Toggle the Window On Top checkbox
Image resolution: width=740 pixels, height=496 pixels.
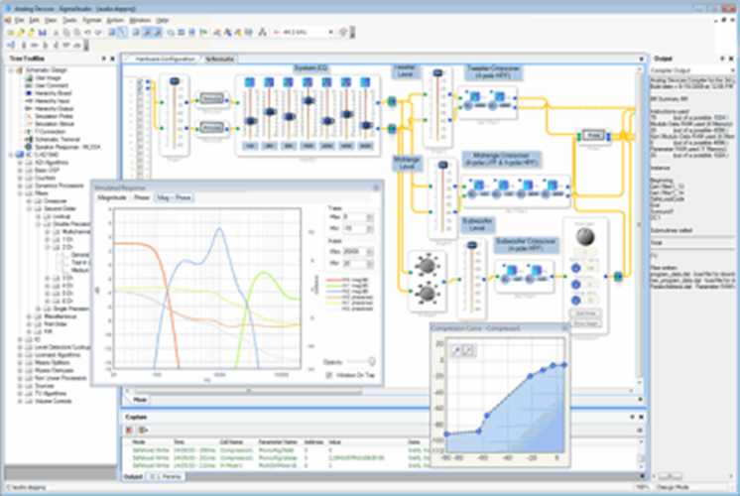[328, 374]
